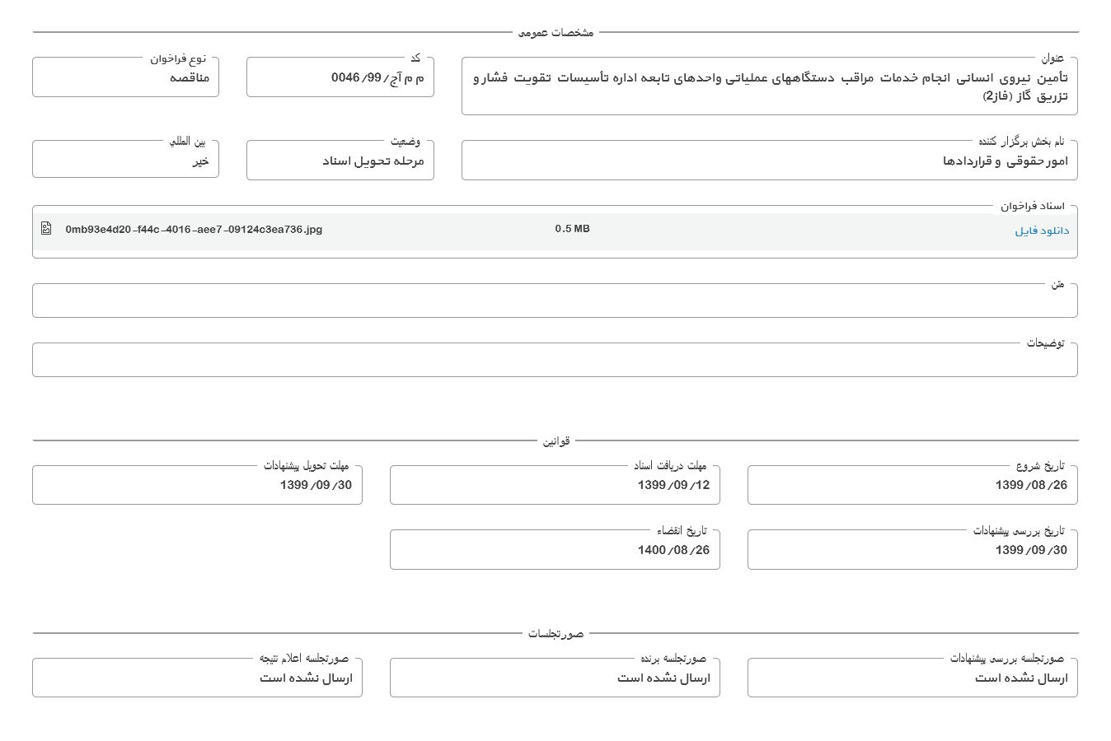Click the دانلود فایل download link

1042,231
